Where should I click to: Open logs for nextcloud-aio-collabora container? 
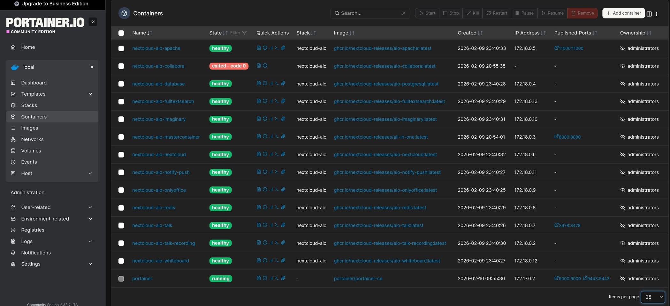[259, 66]
